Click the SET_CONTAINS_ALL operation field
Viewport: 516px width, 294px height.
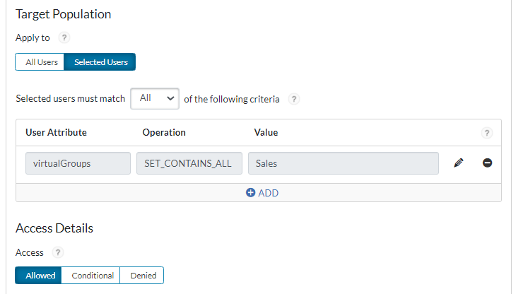(x=189, y=163)
